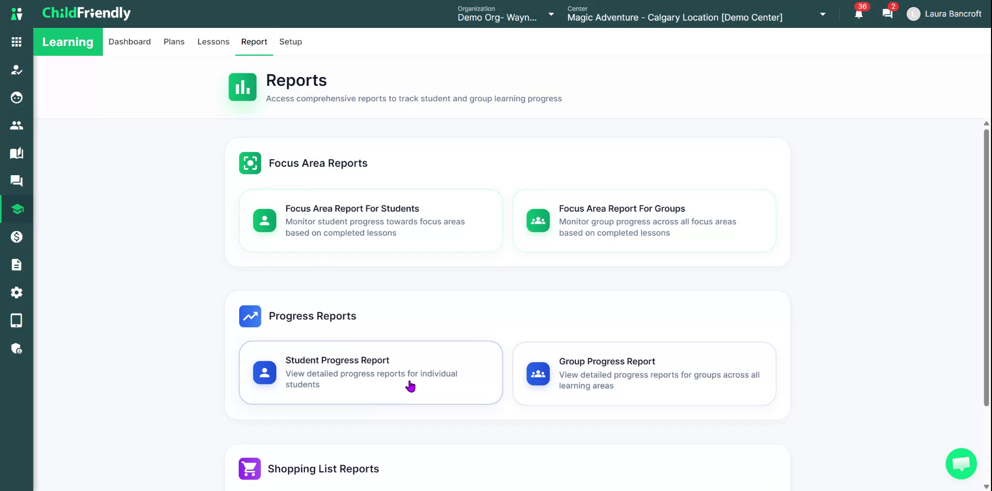The width and height of the screenshot is (992, 491).
Task: Open the Group Progress Report
Action: coord(644,374)
